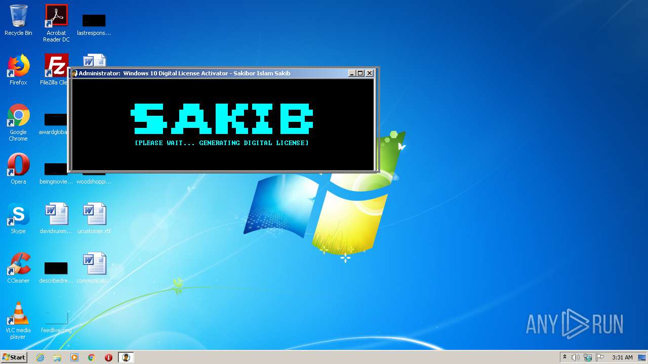Open Internet Explorer from the taskbar
648x364 pixels.
click(40, 357)
